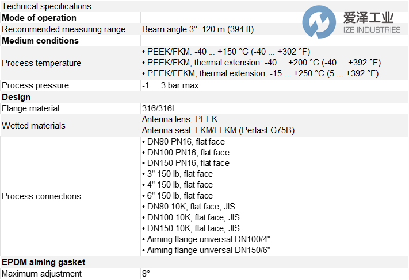Select the 'Process pressure' row label
409x280 pixels.
coord(36,85)
